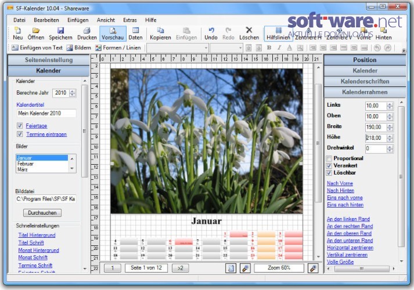Open the font size dropdown

click(x=240, y=48)
